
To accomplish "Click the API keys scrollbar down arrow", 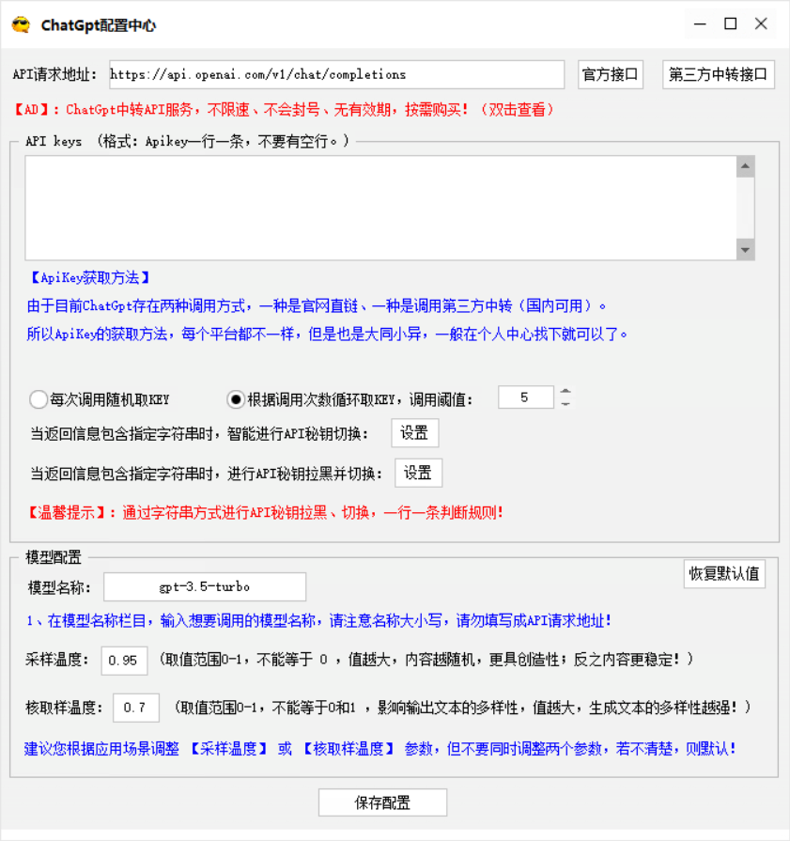I will click(x=746, y=250).
